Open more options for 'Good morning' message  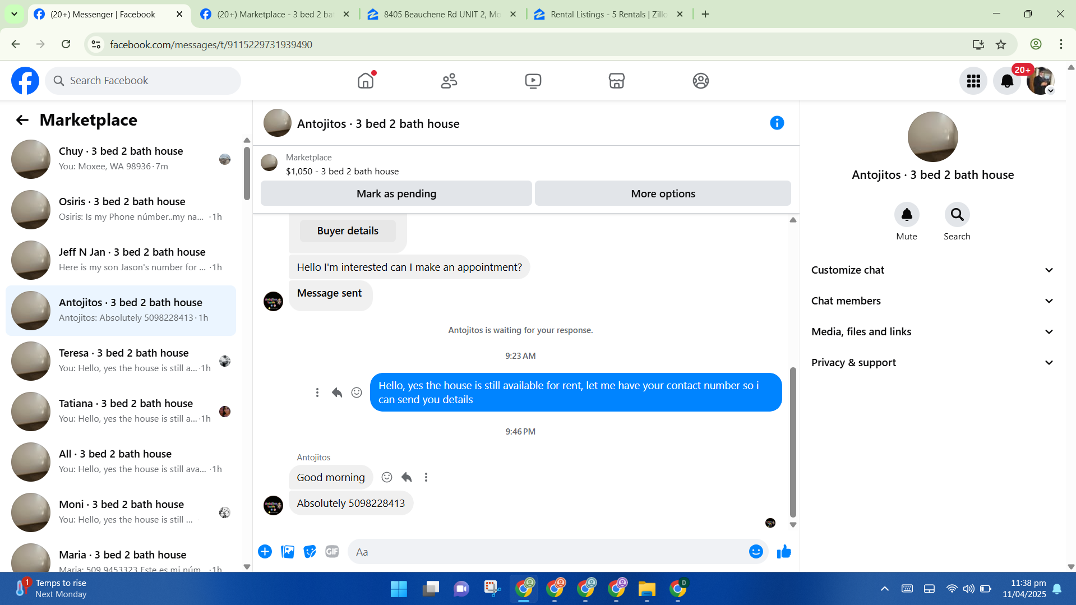coord(426,477)
